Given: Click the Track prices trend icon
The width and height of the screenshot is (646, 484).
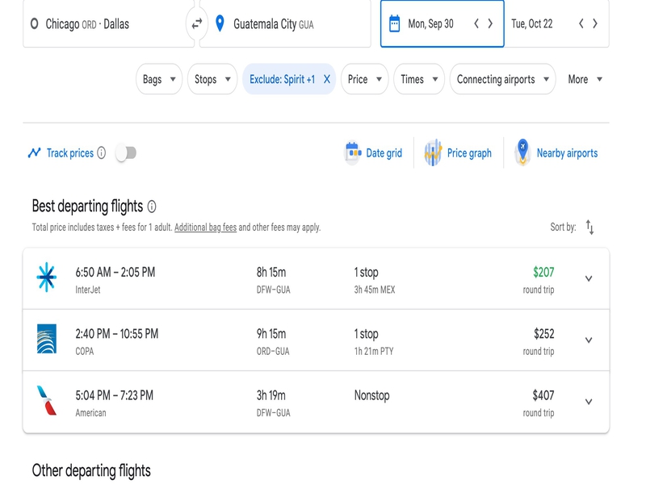Looking at the screenshot, I should 34,152.
